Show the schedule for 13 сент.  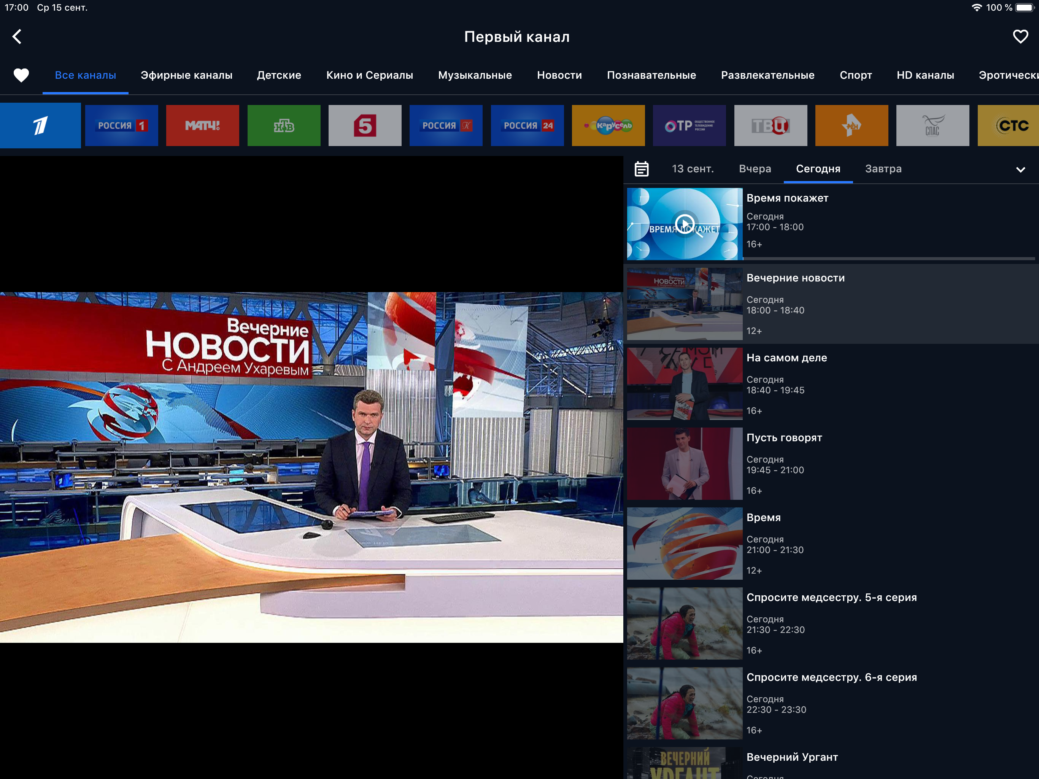[693, 169]
